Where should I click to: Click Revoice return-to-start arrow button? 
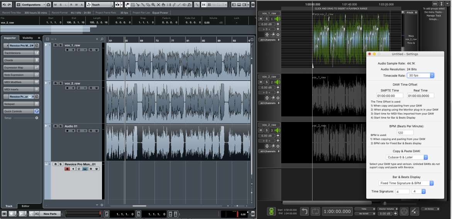pyautogui.click(x=304, y=211)
